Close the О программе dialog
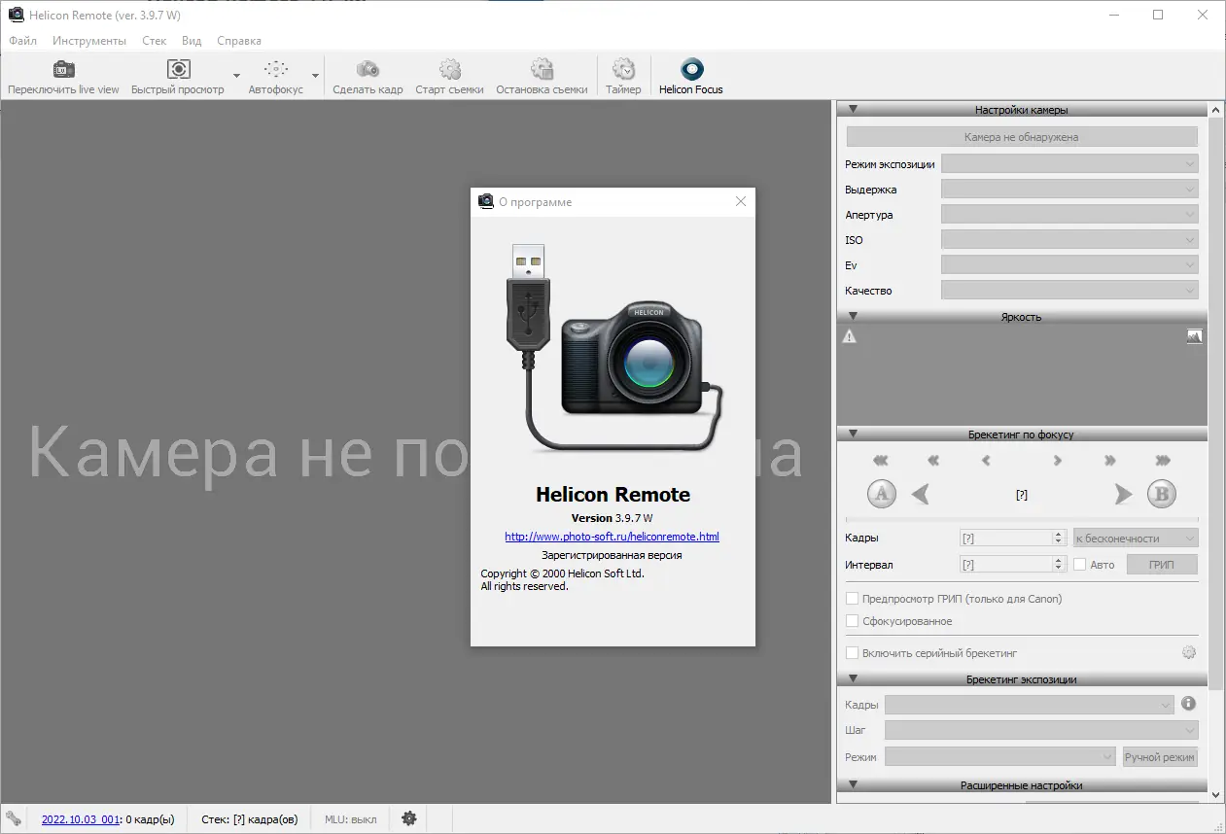The width and height of the screenshot is (1226, 834). pos(741,201)
